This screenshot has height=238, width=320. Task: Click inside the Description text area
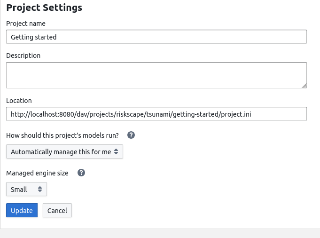coord(156,75)
